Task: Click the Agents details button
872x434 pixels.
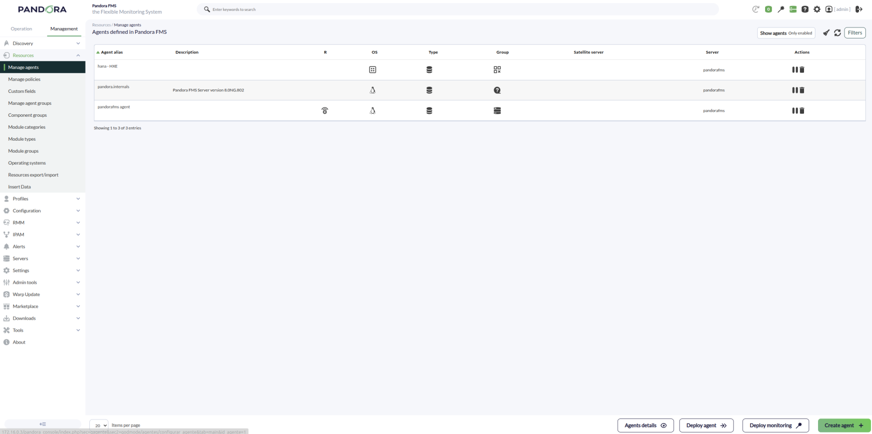Action: click(x=646, y=425)
